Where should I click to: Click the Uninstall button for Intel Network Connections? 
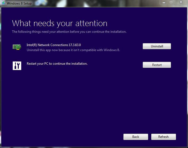coord(157,46)
